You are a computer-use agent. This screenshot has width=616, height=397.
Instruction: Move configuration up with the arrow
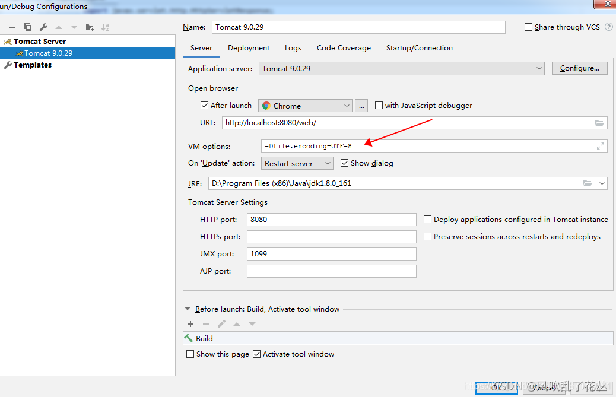point(59,27)
